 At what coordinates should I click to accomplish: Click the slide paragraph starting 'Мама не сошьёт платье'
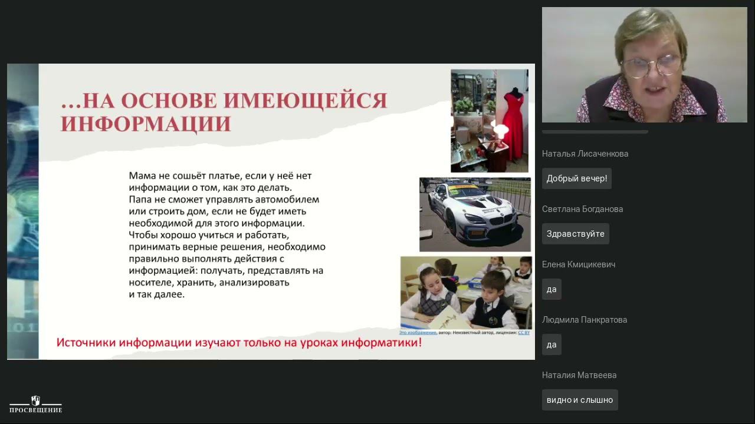227,234
